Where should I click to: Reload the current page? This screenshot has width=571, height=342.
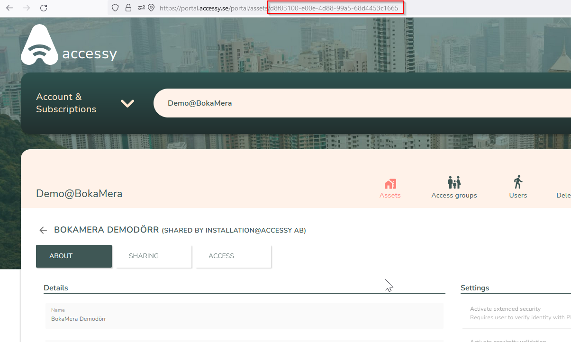(x=44, y=8)
